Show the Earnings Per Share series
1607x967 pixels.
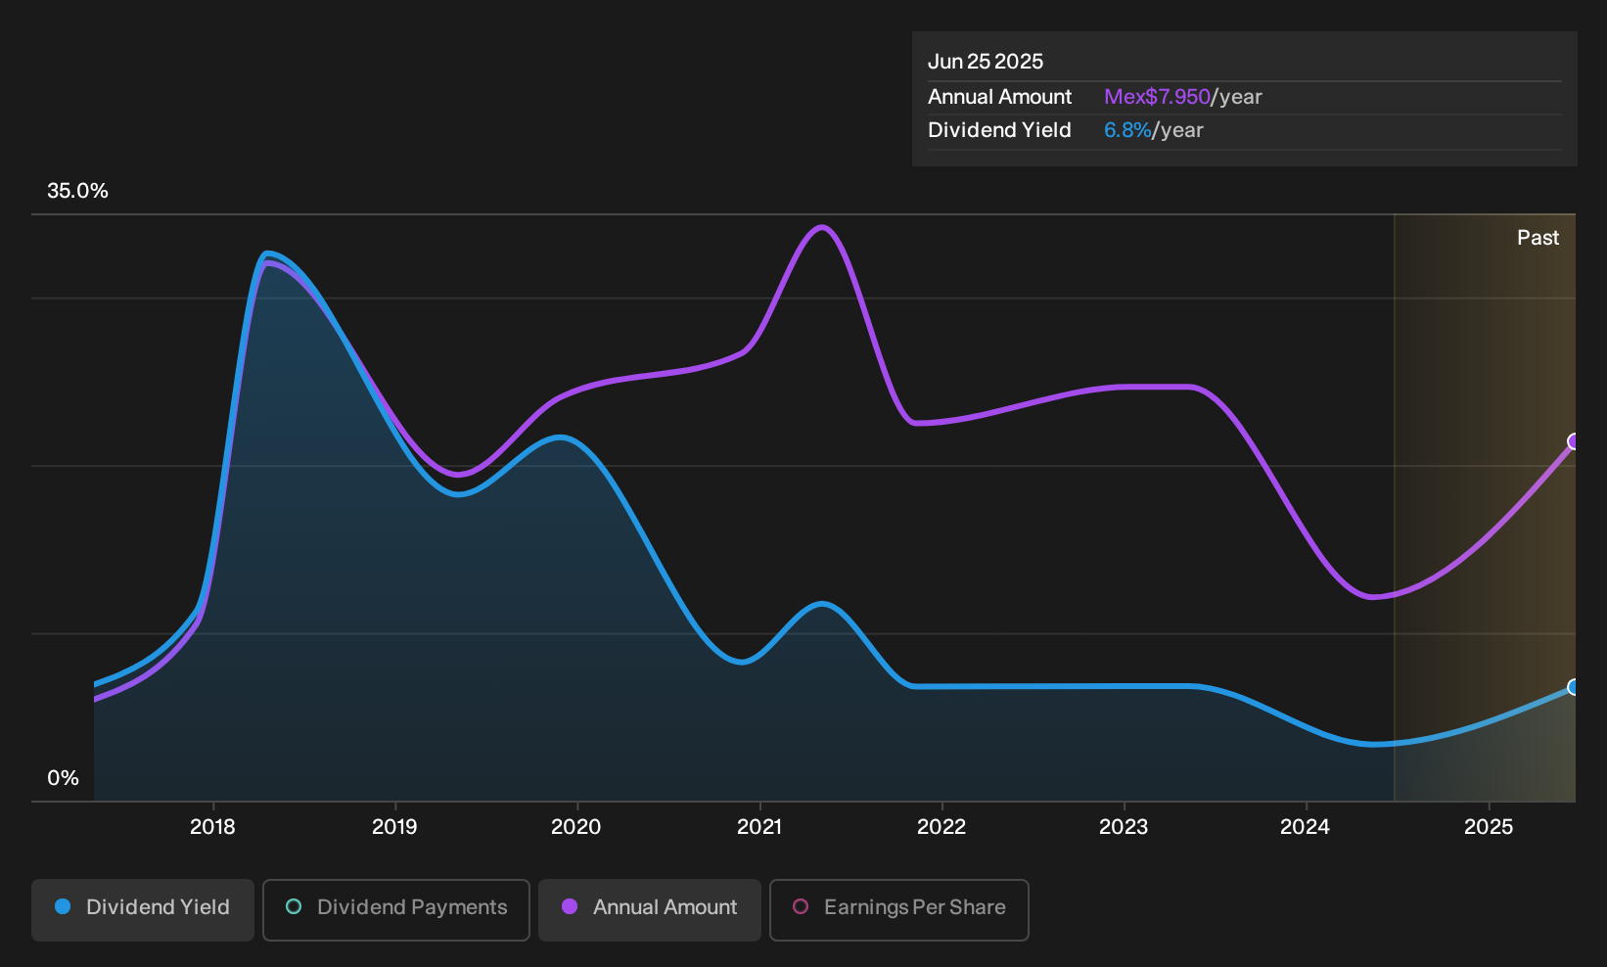899,909
